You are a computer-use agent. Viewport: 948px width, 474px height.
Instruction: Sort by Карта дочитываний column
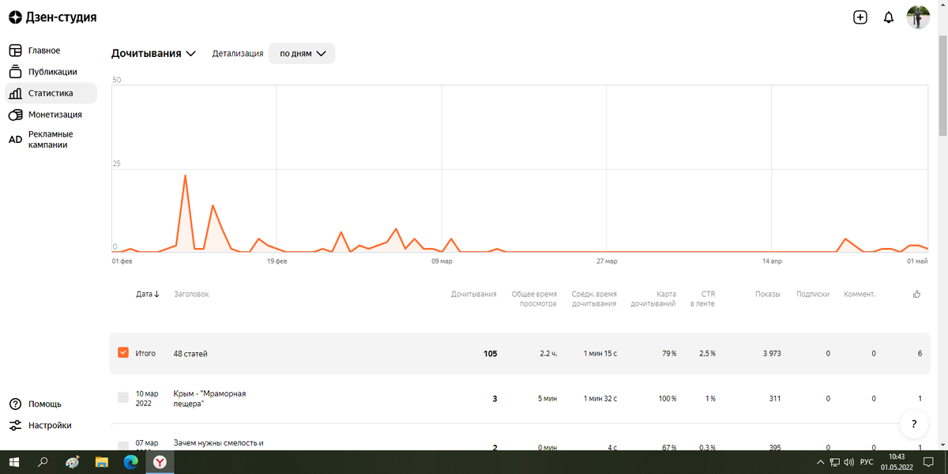pyautogui.click(x=653, y=299)
